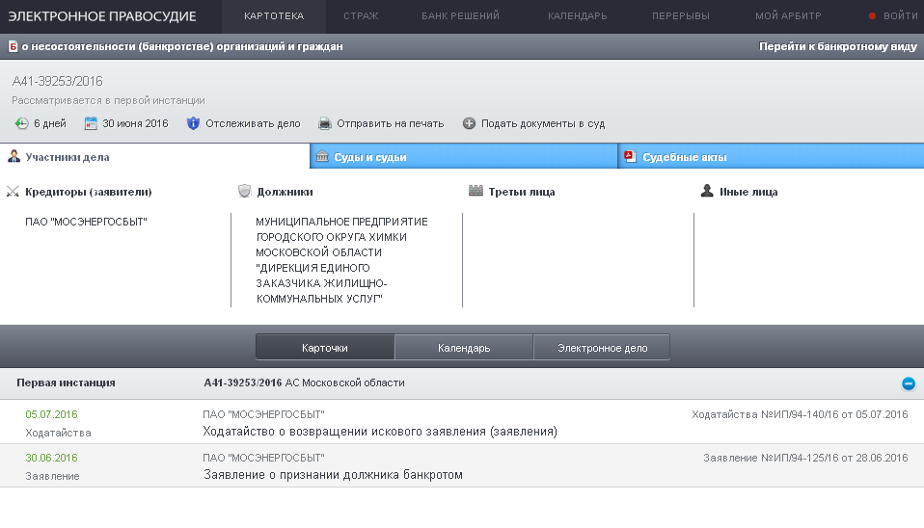924x528 pixels.
Task: Select the 'Подать документы в суд' link
Action: (543, 123)
